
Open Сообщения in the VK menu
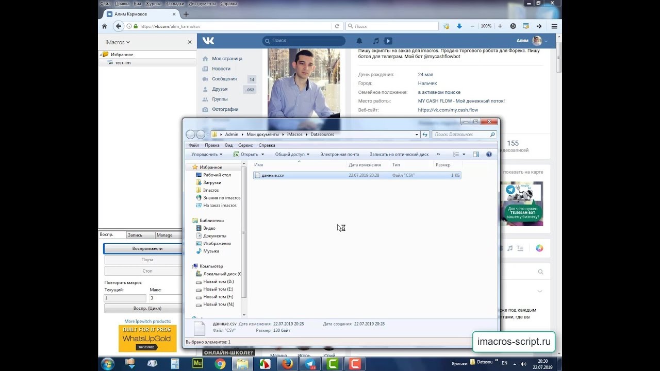(224, 79)
